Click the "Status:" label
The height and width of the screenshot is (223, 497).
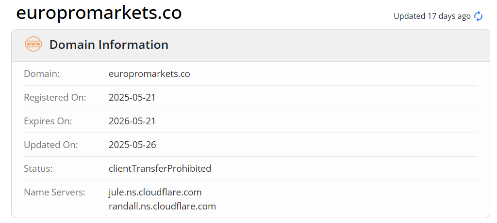(38, 168)
